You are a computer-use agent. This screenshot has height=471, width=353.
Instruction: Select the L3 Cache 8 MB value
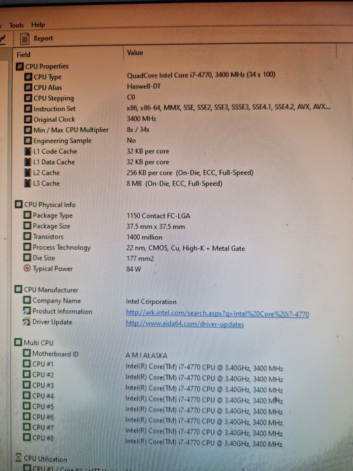pyautogui.click(x=174, y=184)
